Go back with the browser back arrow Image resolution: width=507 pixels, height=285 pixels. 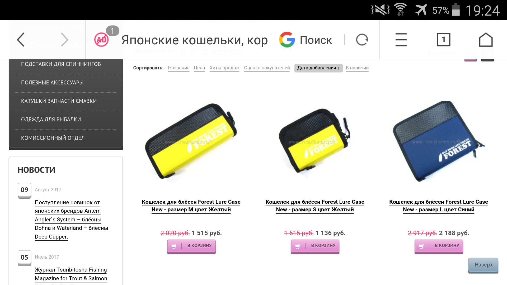tap(21, 40)
